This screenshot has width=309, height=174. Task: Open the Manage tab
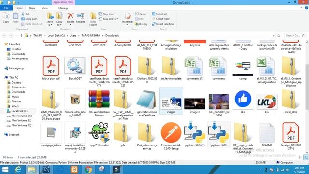63,8
